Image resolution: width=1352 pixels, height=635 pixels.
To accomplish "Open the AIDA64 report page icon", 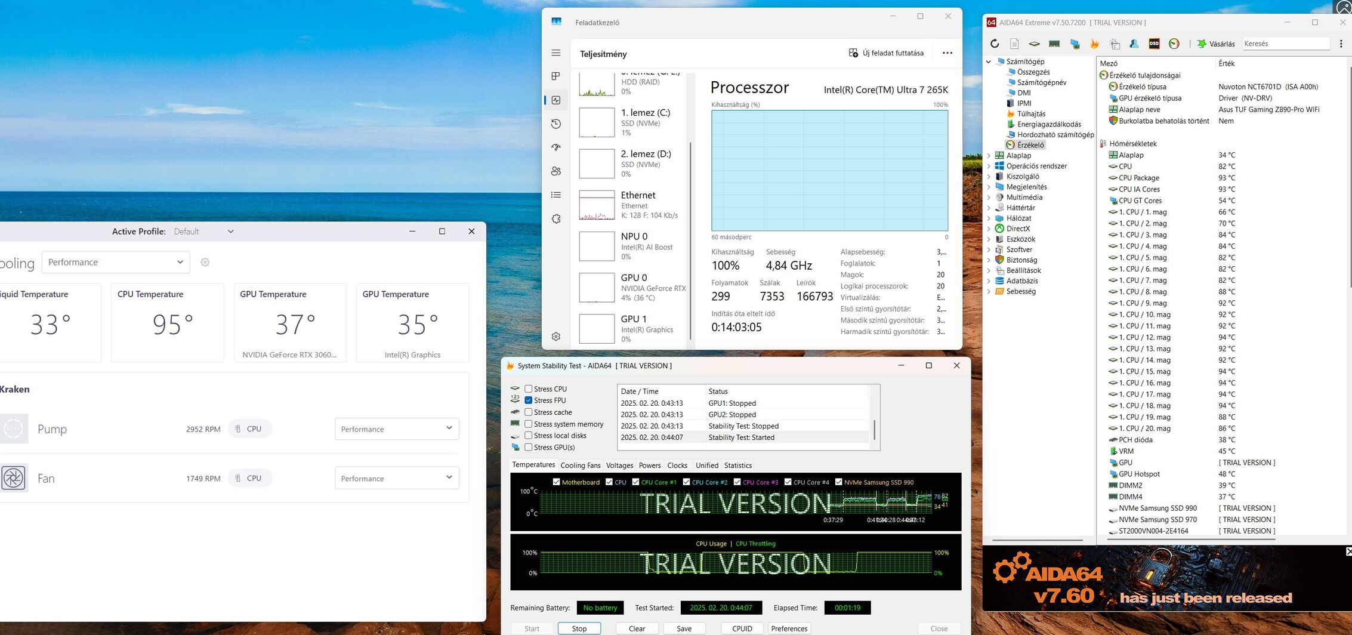I will (1014, 44).
